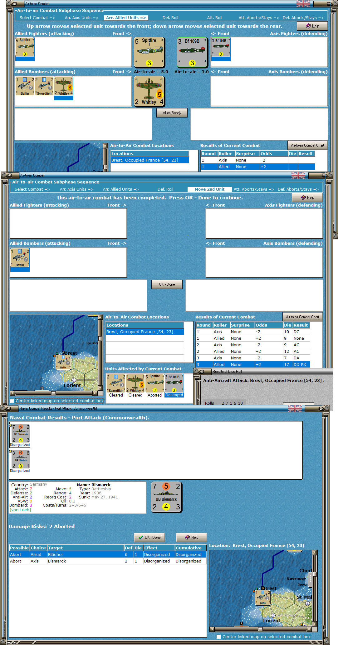This screenshot has height=645, width=338.
Task: Click highlighted Move 2nd Unit step
Action: pos(209,189)
